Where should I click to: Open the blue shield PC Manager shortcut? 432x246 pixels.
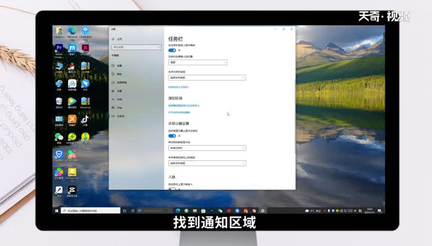coord(59,156)
